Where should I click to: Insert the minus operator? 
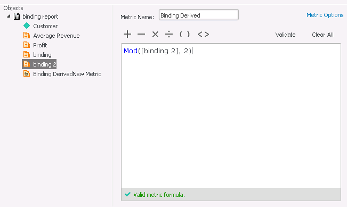(x=141, y=34)
